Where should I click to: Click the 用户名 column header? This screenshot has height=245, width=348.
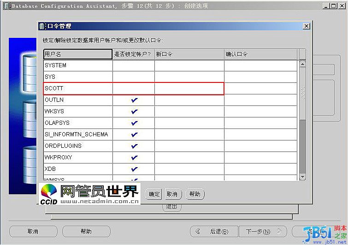click(x=78, y=54)
